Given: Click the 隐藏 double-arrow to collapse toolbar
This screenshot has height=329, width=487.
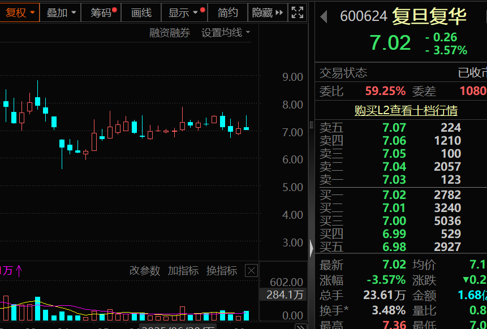Looking at the screenshot, I should click(x=267, y=12).
